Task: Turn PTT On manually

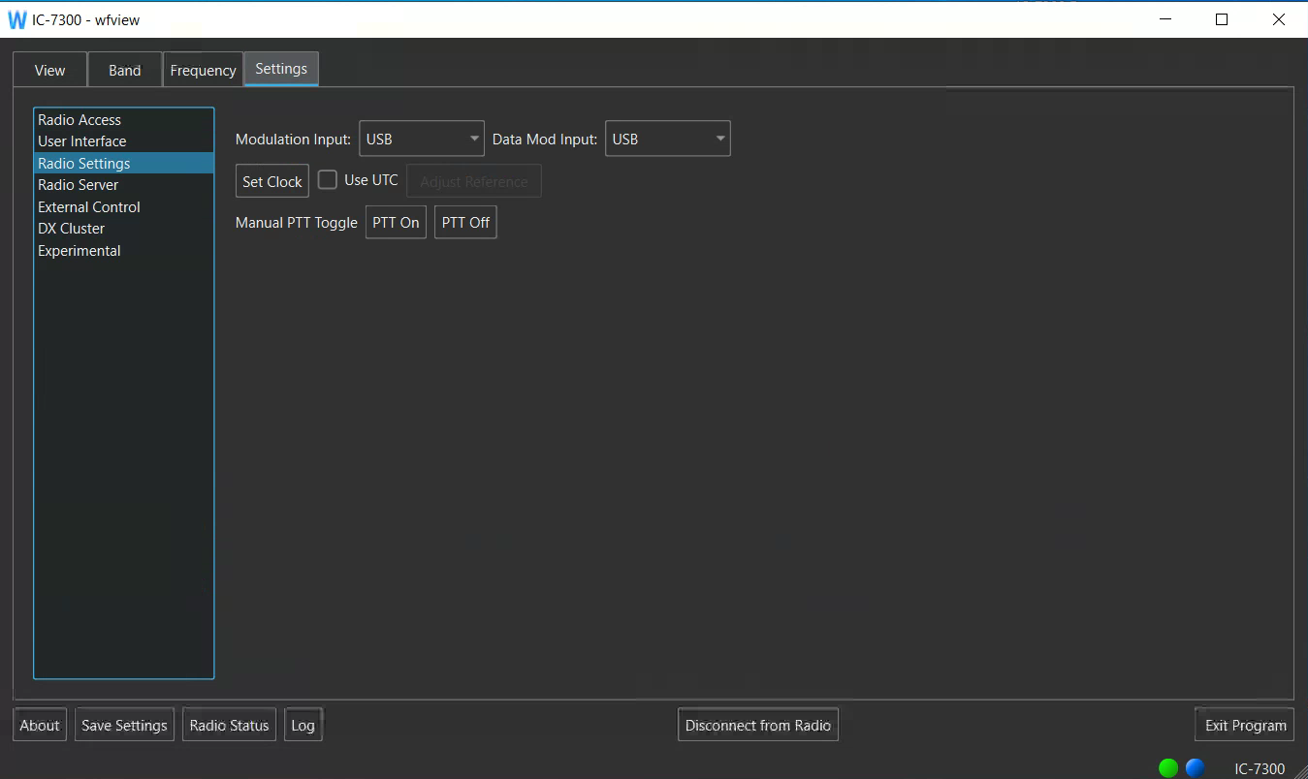Action: 396,222
